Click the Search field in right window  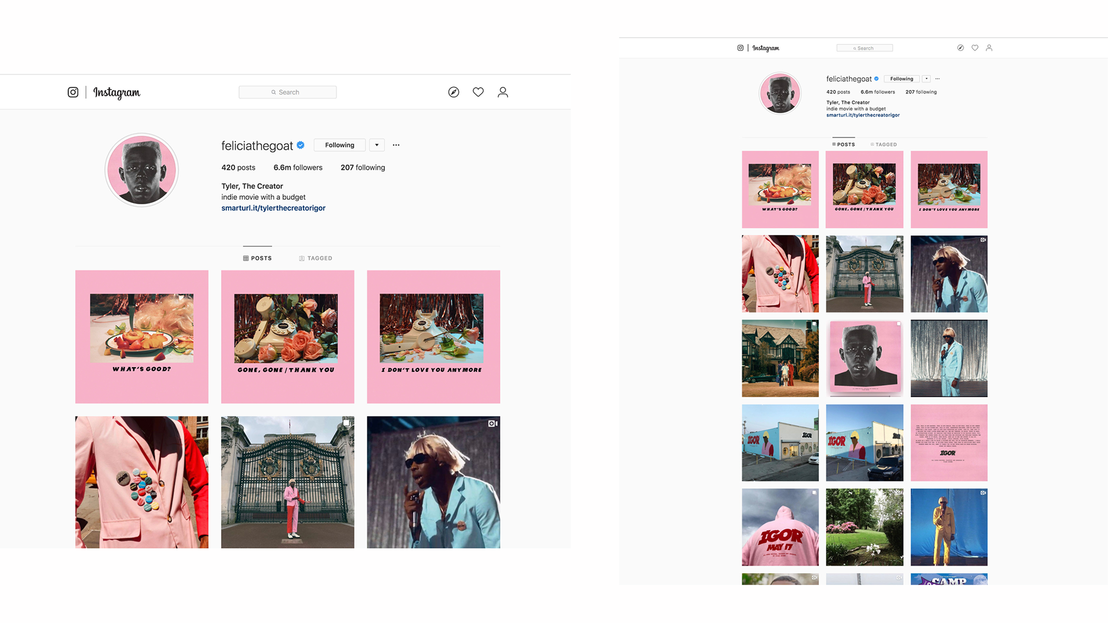click(864, 48)
